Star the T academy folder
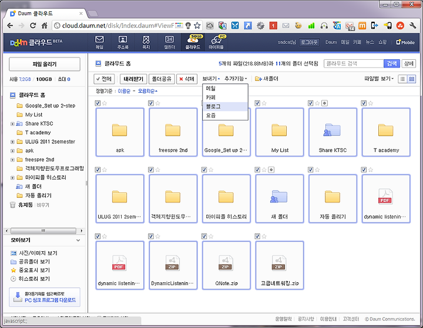423x328 pixels. click(x=370, y=103)
